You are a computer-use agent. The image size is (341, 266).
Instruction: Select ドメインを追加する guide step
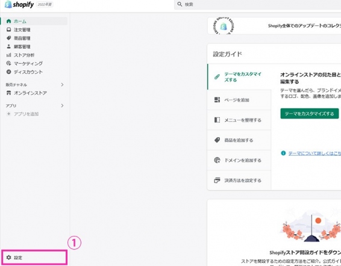click(x=239, y=160)
